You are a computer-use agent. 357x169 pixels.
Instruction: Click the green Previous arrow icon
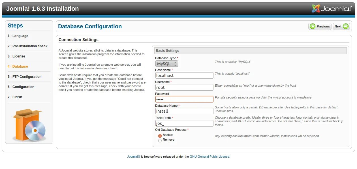point(313,26)
